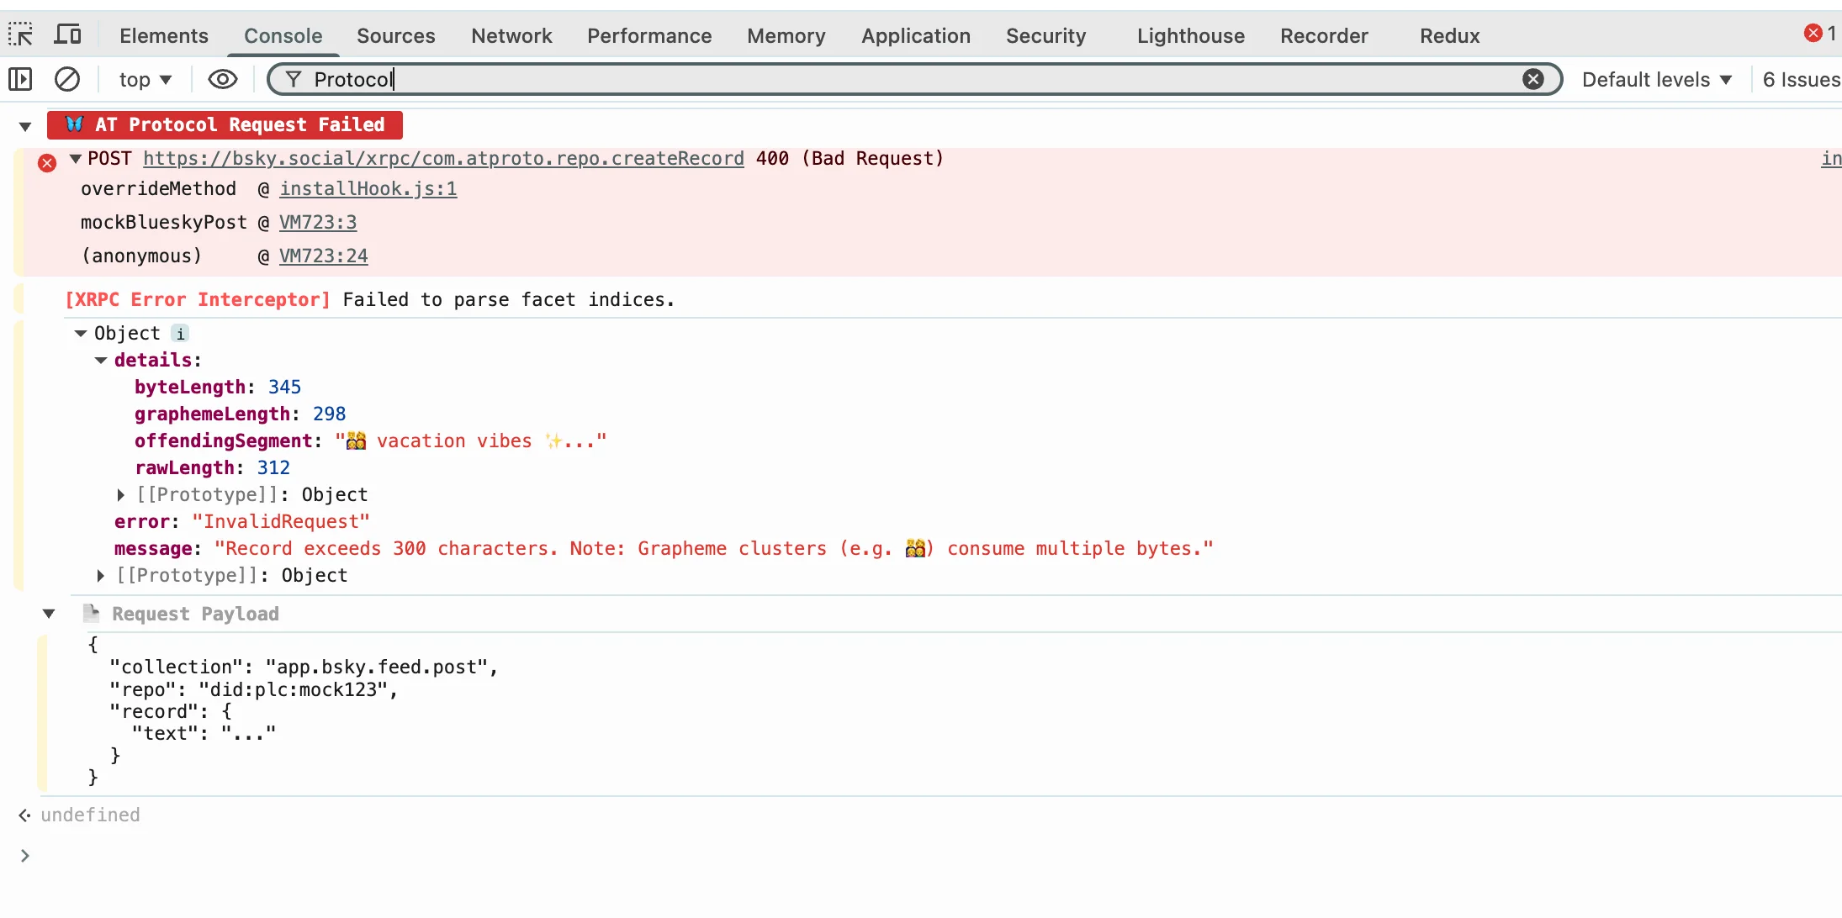Screen dimensions: 1842x918
Task: Collapse the AT Protocol Request Failed group
Action: [25, 126]
